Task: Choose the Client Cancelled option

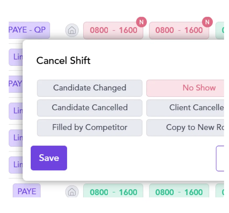Action: (x=185, y=108)
